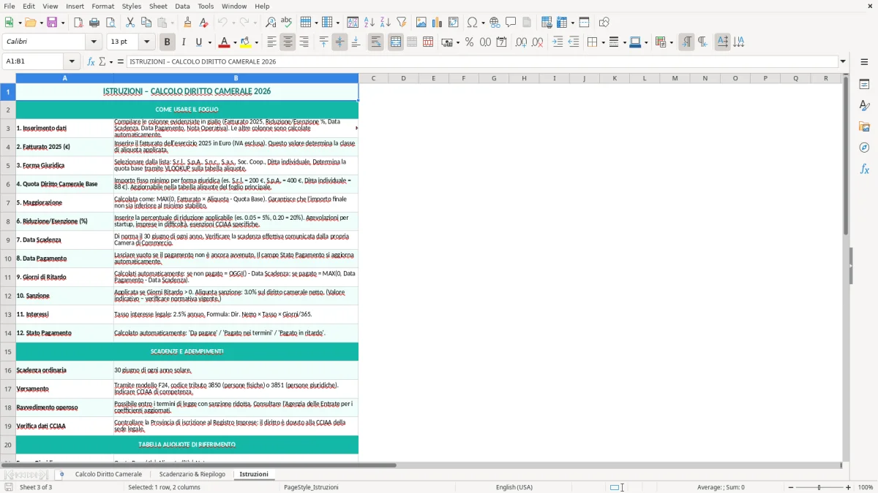Click the Sort Ascending icon
Image resolution: width=878 pixels, height=493 pixels.
(x=369, y=23)
